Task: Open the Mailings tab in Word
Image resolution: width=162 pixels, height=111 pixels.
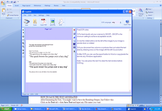Action: tap(47, 6)
